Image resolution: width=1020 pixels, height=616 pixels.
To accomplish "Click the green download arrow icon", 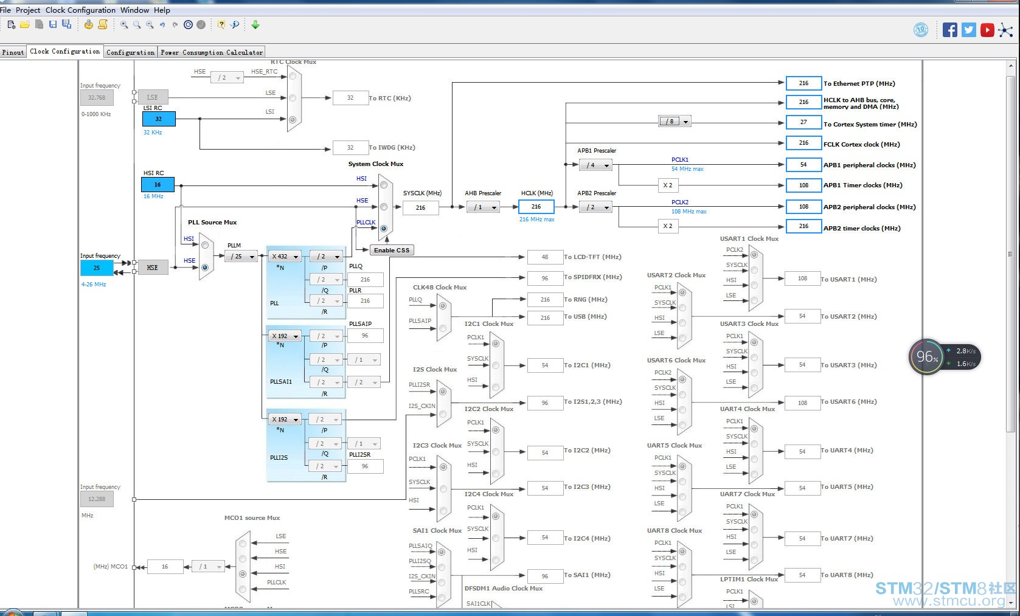I will pos(255,25).
